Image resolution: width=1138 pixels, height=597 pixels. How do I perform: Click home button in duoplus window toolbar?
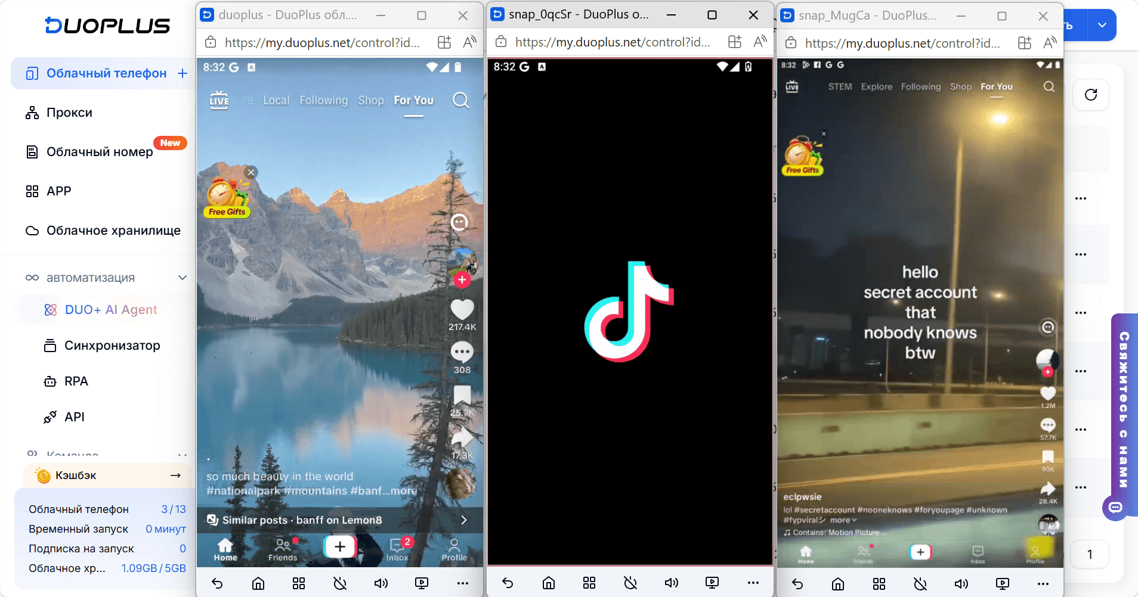tap(258, 583)
